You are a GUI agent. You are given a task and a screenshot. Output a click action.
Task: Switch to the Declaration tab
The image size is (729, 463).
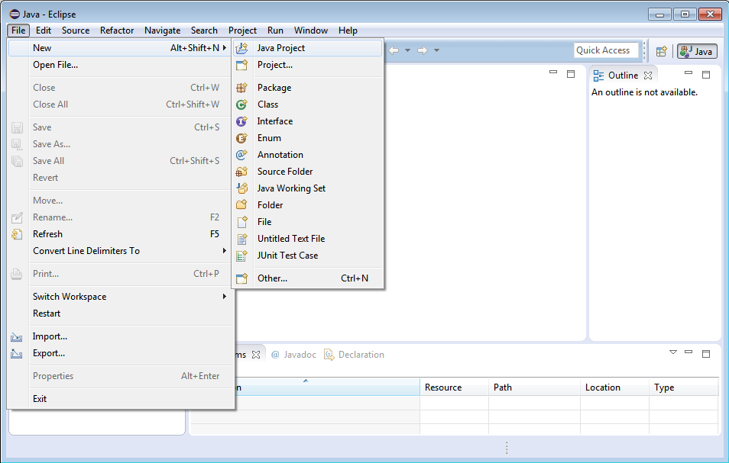click(355, 355)
